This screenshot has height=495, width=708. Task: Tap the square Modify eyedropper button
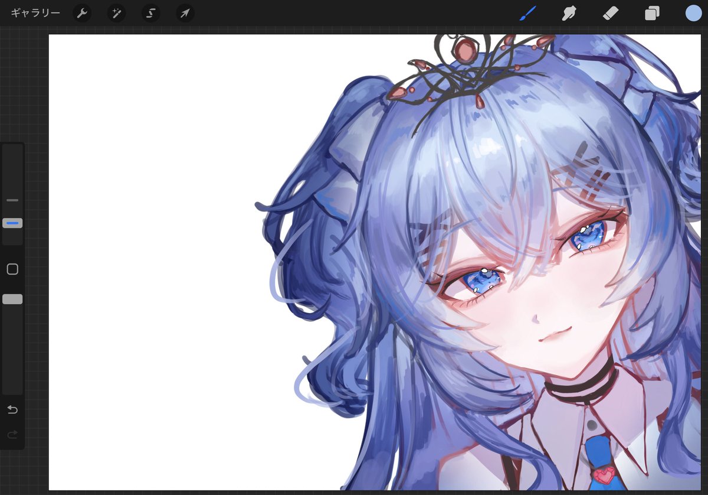click(x=12, y=269)
